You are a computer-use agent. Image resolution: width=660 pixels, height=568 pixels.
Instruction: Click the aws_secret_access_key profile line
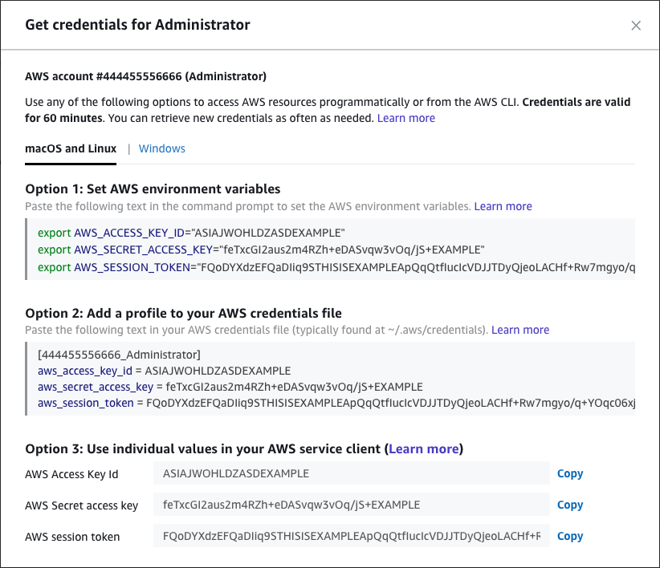pos(230,387)
